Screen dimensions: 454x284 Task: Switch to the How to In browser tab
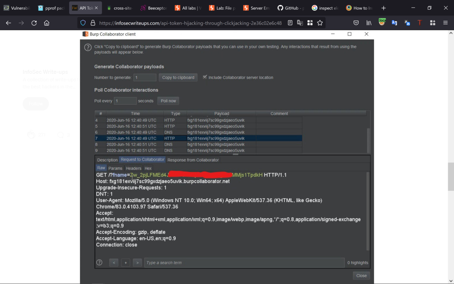(x=359, y=8)
